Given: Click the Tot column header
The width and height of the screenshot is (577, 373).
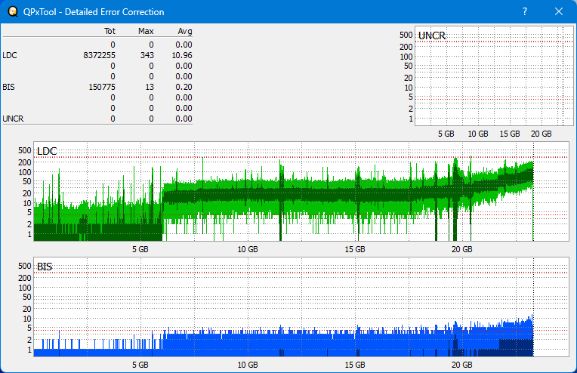Looking at the screenshot, I should (110, 31).
